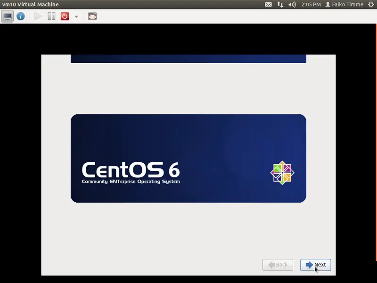Open network connection indicator

pos(280,4)
